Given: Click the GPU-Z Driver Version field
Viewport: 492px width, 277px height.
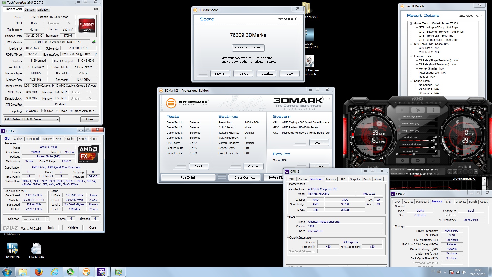Looking at the screenshot, I should [60, 86].
